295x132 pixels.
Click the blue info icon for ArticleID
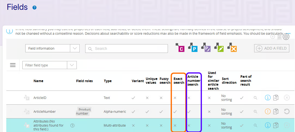coord(268,98)
